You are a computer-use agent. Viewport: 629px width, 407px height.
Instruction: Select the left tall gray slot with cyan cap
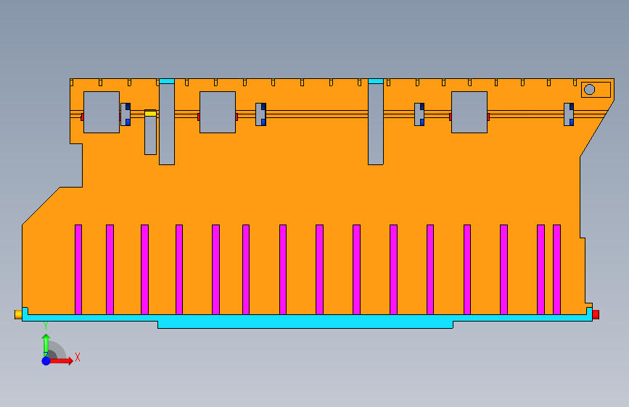click(x=167, y=122)
